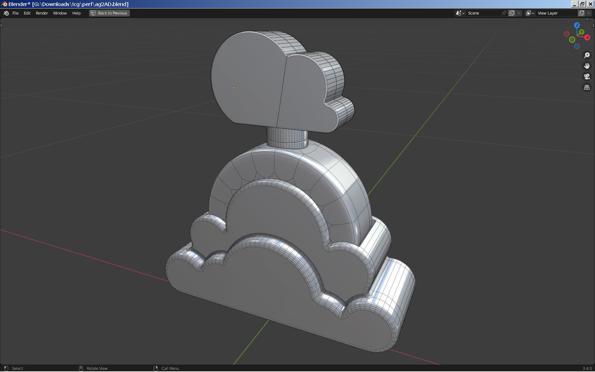
Task: Click the View Layer name field
Action: click(x=556, y=13)
